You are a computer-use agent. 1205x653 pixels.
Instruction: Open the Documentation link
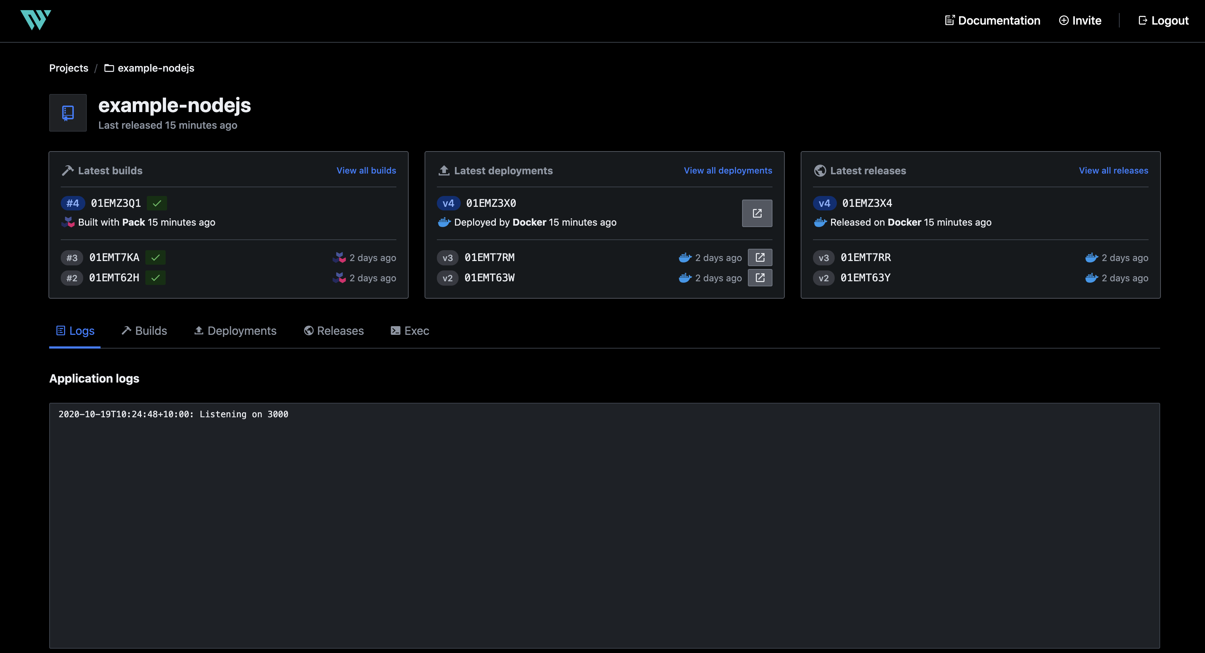click(x=992, y=21)
